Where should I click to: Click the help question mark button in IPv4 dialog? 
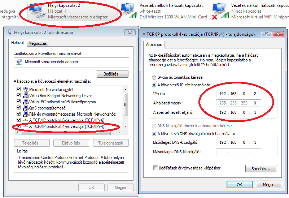pyautogui.click(x=266, y=34)
